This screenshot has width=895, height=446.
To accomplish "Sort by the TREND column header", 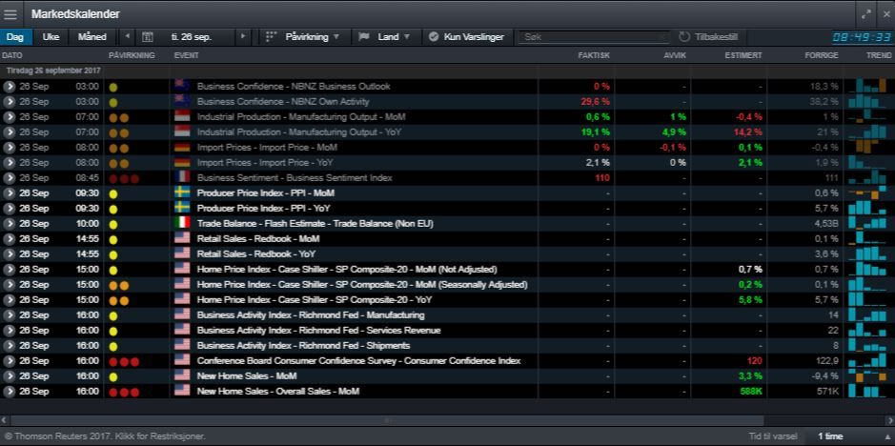I will [x=879, y=55].
